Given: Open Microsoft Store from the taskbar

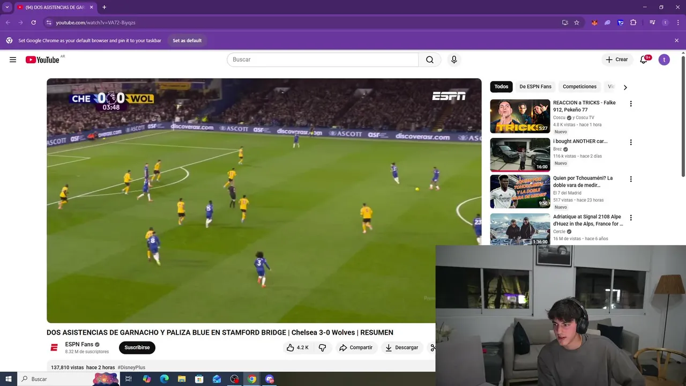Looking at the screenshot, I should pyautogui.click(x=199, y=379).
